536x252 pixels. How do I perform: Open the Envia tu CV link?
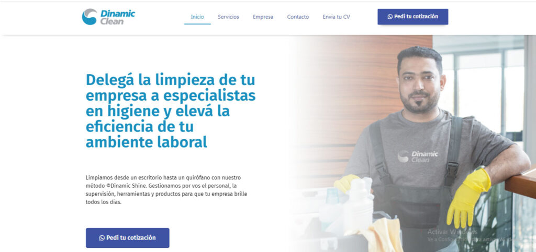(x=336, y=17)
